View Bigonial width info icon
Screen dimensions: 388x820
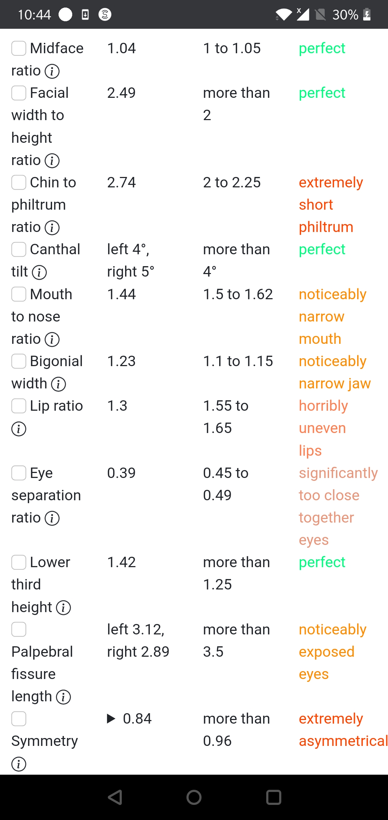[x=59, y=384]
